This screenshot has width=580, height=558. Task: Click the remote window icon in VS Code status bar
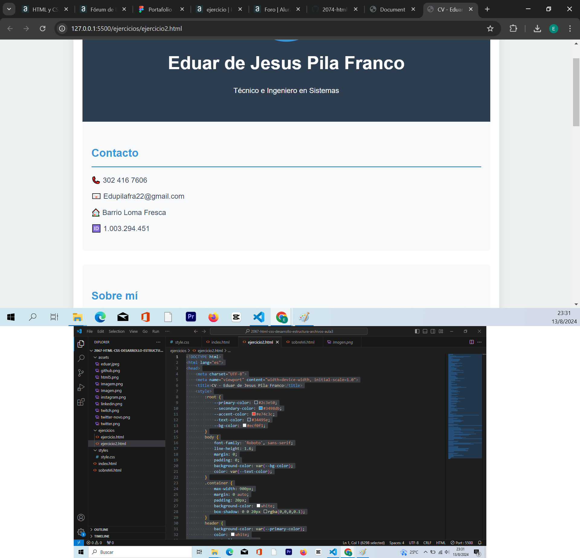tap(79, 543)
